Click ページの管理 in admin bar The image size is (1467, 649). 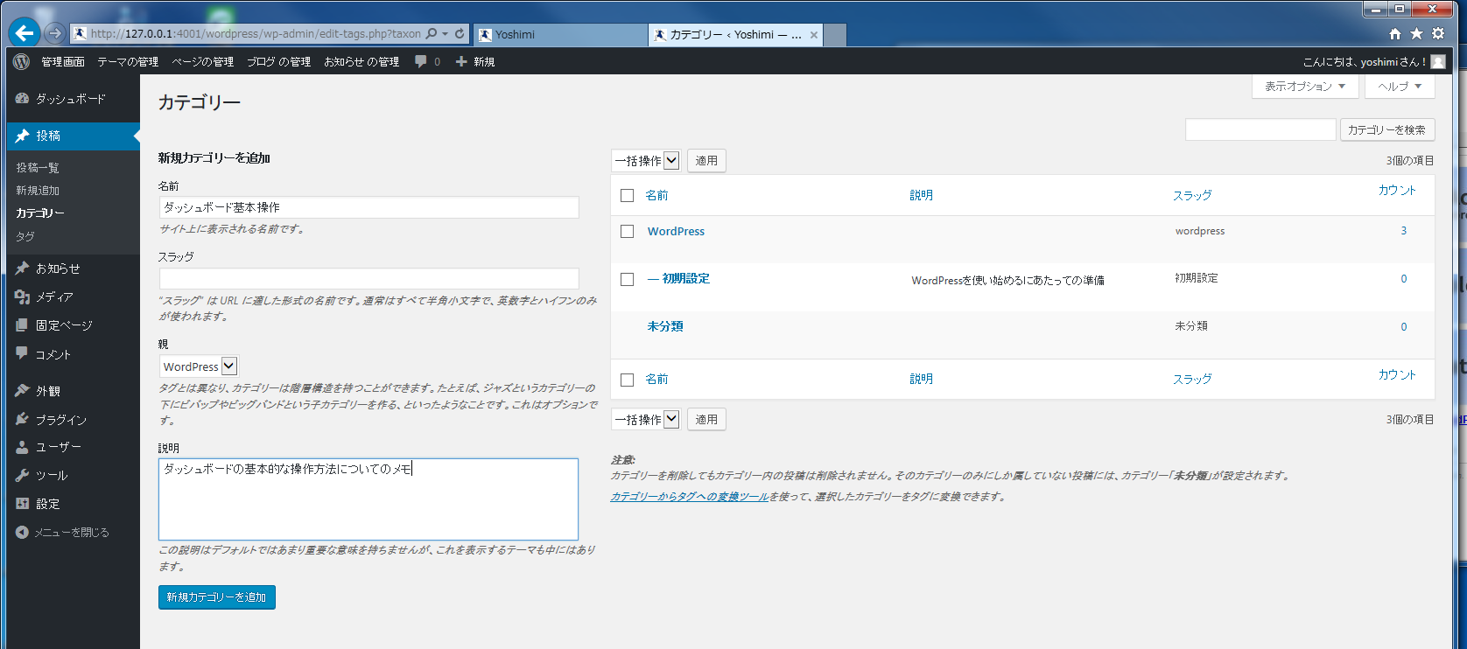(203, 61)
